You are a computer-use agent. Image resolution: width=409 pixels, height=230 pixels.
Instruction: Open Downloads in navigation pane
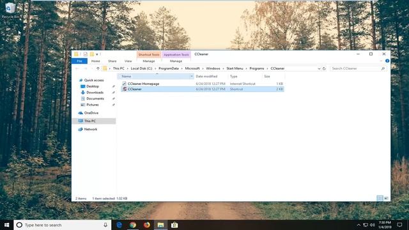(95, 93)
